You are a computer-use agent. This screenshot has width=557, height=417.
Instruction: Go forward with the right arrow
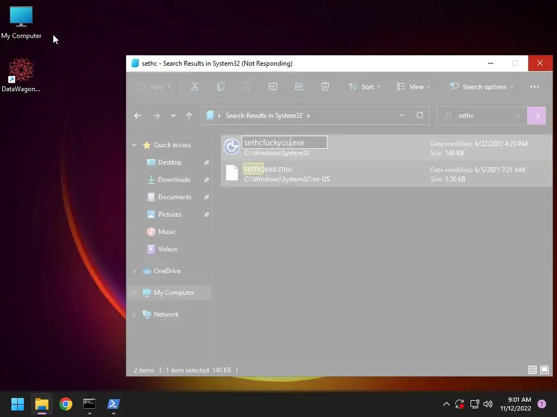tap(156, 116)
